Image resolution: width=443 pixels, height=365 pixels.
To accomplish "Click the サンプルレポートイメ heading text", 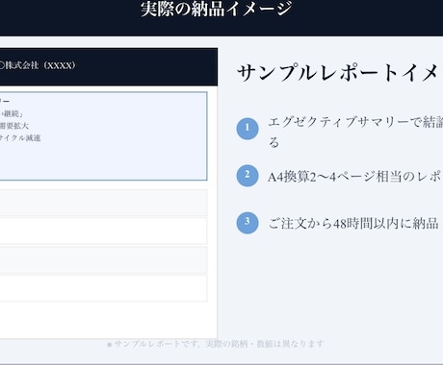I will (x=340, y=73).
